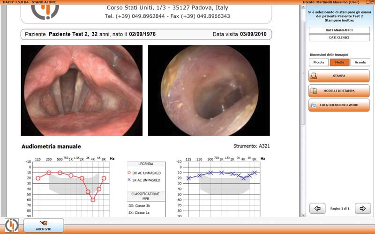
Task: Click the MODELLI DI STAMPA documents icon
Action: pos(315,90)
